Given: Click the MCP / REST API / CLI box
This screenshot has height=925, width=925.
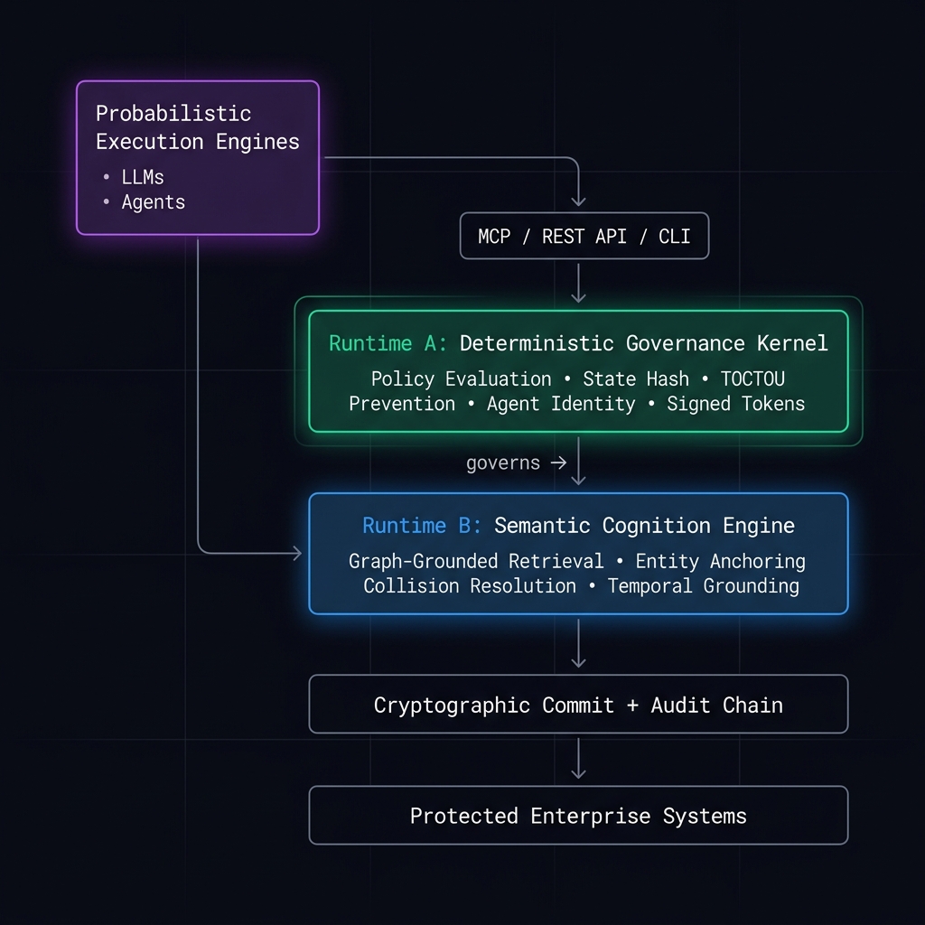Looking at the screenshot, I should [x=584, y=236].
